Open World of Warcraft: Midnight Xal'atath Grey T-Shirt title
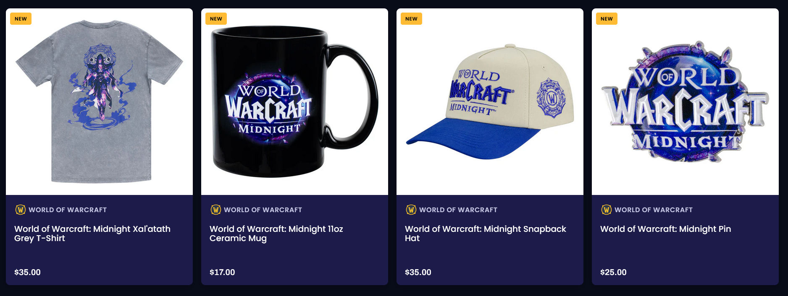Screen dimensions: 788x296 click(x=92, y=234)
